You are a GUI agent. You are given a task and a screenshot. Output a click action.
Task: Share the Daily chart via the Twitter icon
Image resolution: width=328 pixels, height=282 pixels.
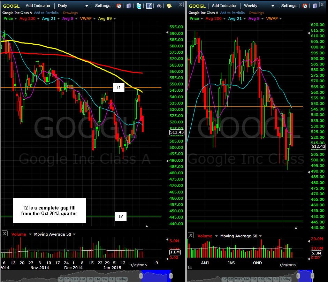click(x=139, y=6)
